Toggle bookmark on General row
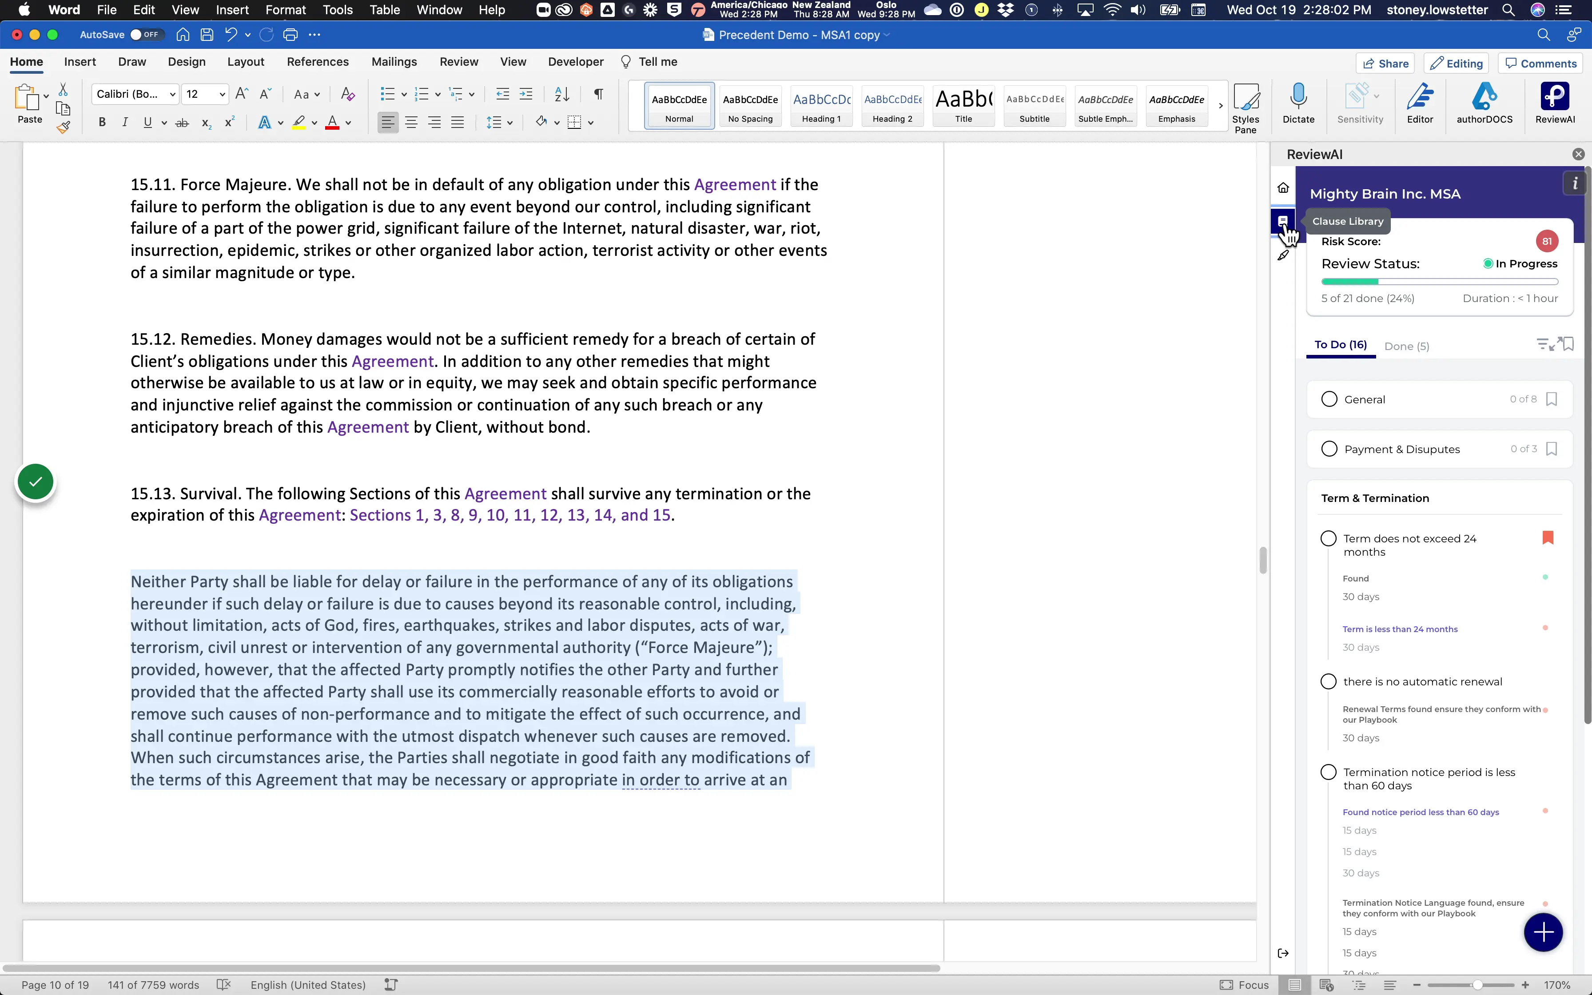Screen dimensions: 1592x995 [x=1551, y=399]
